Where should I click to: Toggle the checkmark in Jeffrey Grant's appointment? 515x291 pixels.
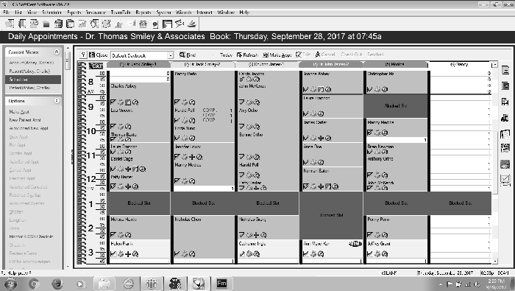370,254
